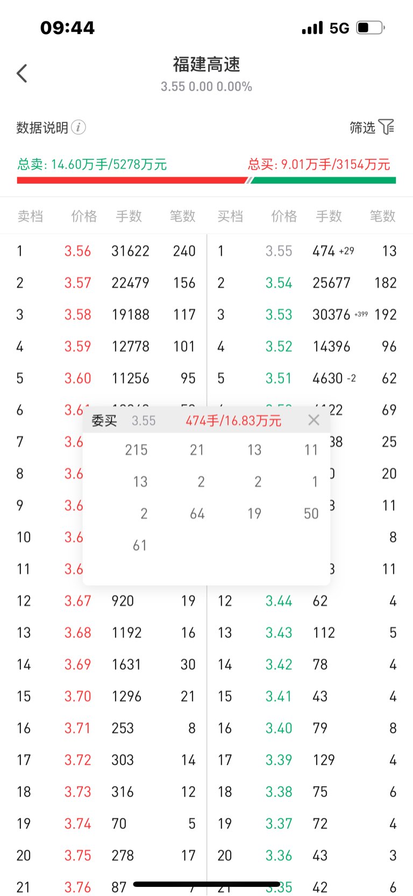
Task: Tap the 3.55 0.00 0.00% quote line
Action: [206, 87]
